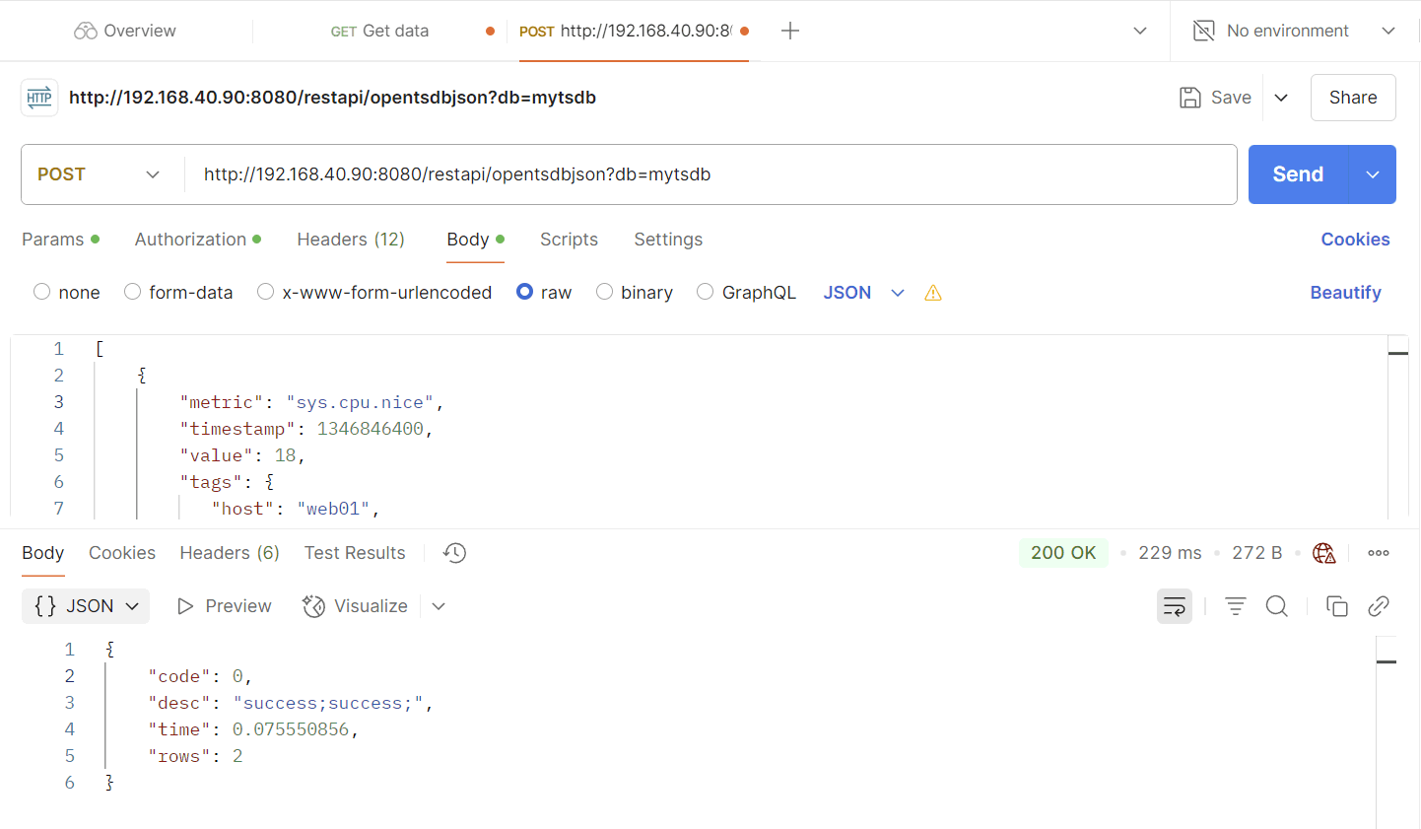
Task: Open response history clock icon
Action: point(454,553)
